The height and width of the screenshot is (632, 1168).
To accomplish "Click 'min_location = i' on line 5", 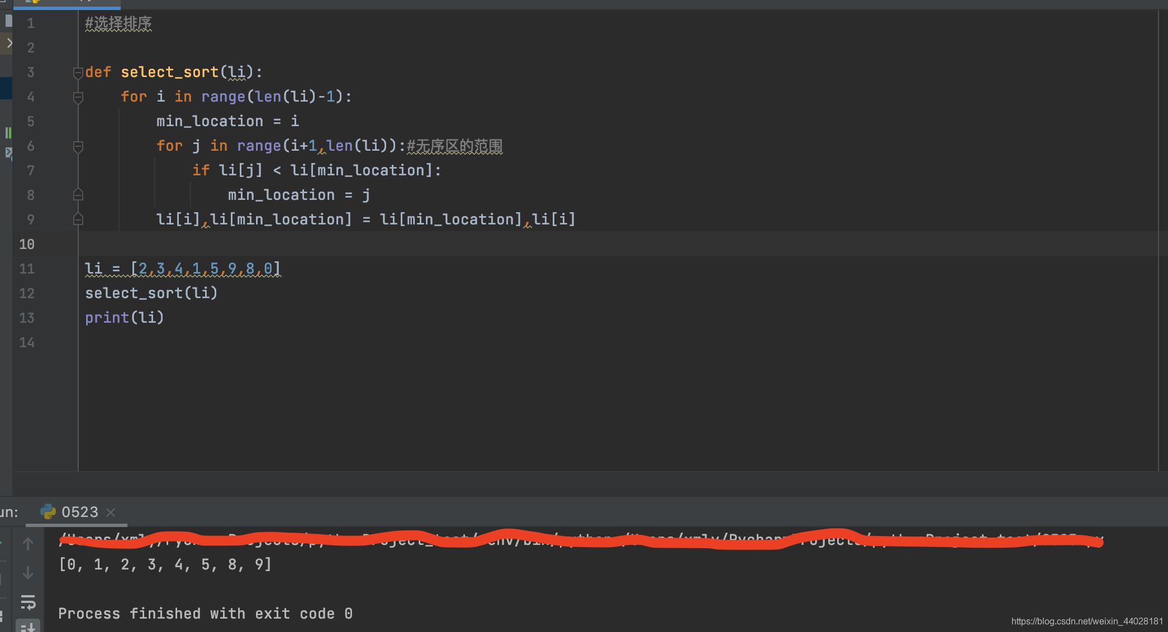I will [227, 122].
